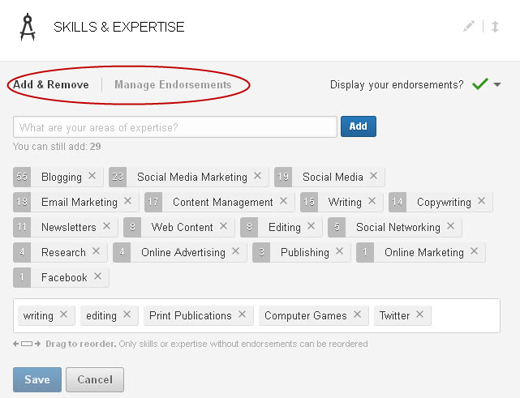This screenshot has height=398, width=520.
Task: Click the Print Publications tag text
Action: coord(191,315)
